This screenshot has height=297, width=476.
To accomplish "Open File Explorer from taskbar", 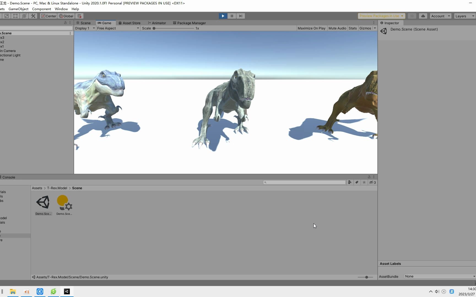I will pyautogui.click(x=13, y=291).
